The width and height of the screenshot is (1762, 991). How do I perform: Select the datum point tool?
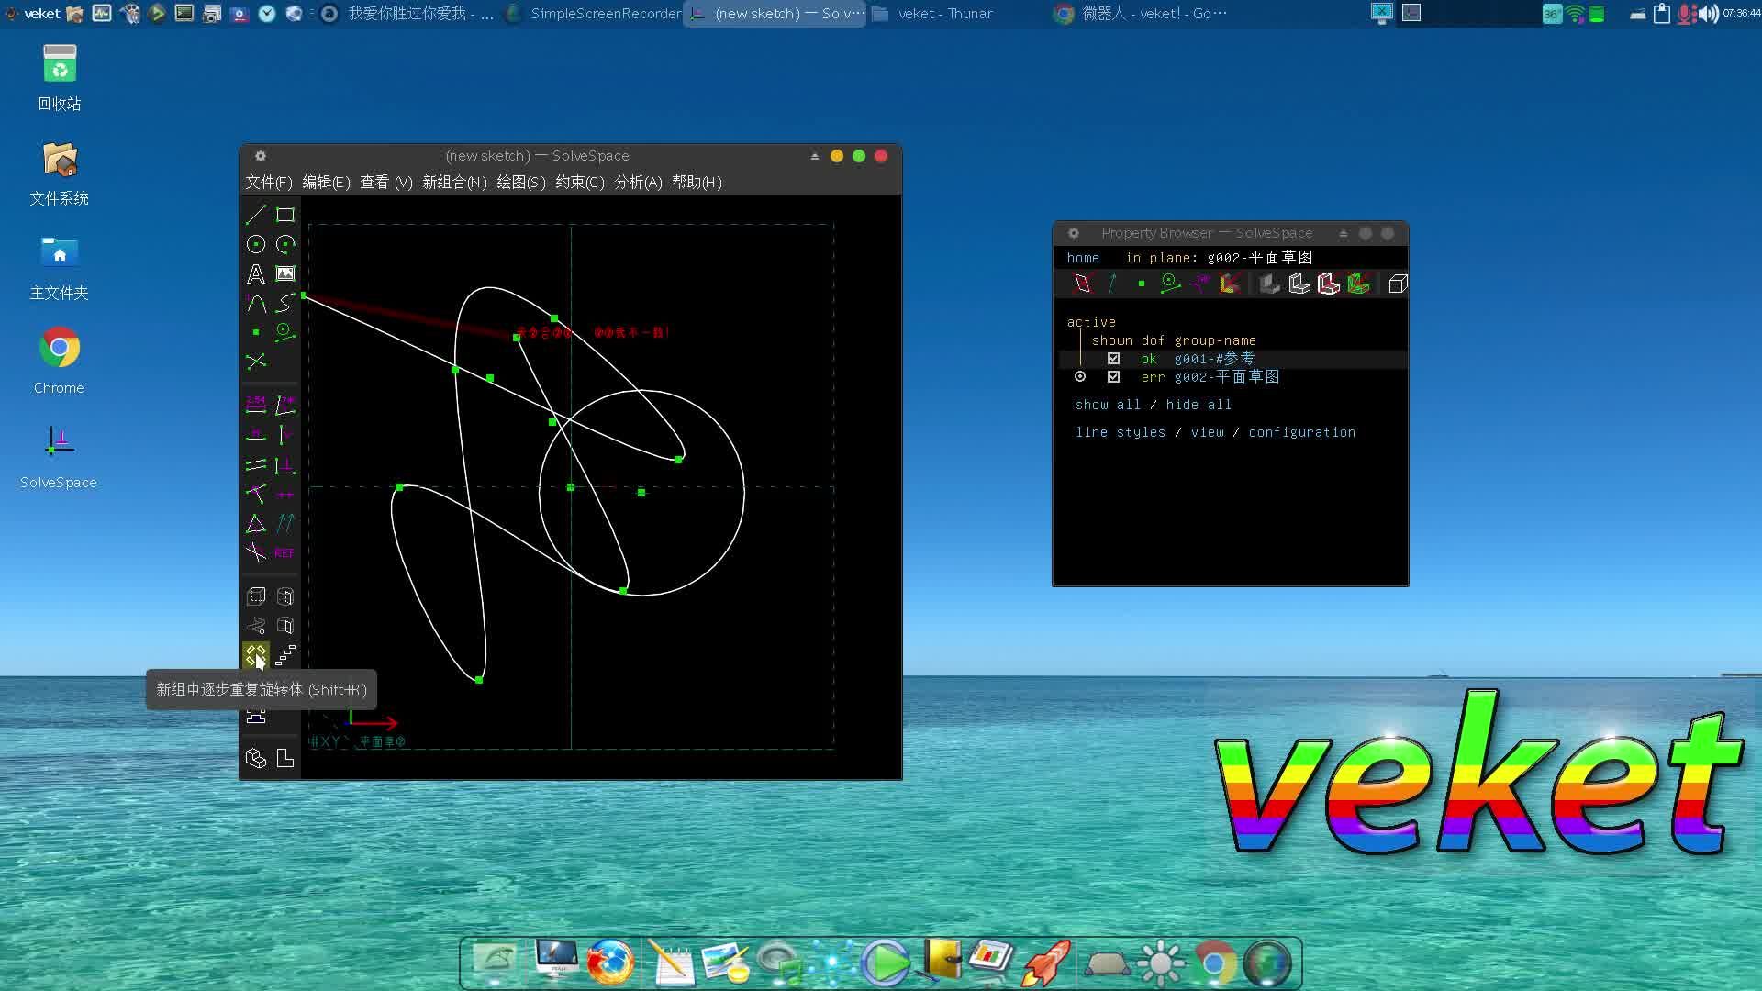[x=256, y=332]
